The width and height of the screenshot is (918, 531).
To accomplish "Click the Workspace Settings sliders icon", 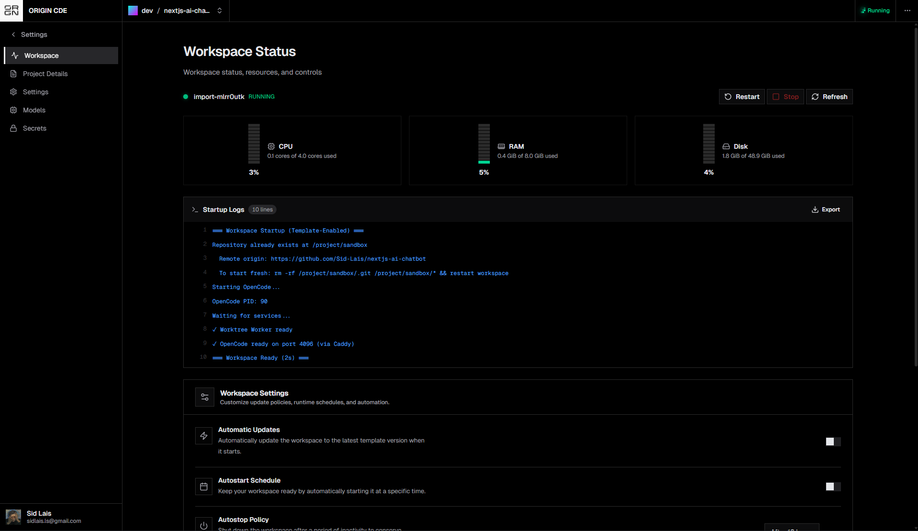I will (205, 397).
